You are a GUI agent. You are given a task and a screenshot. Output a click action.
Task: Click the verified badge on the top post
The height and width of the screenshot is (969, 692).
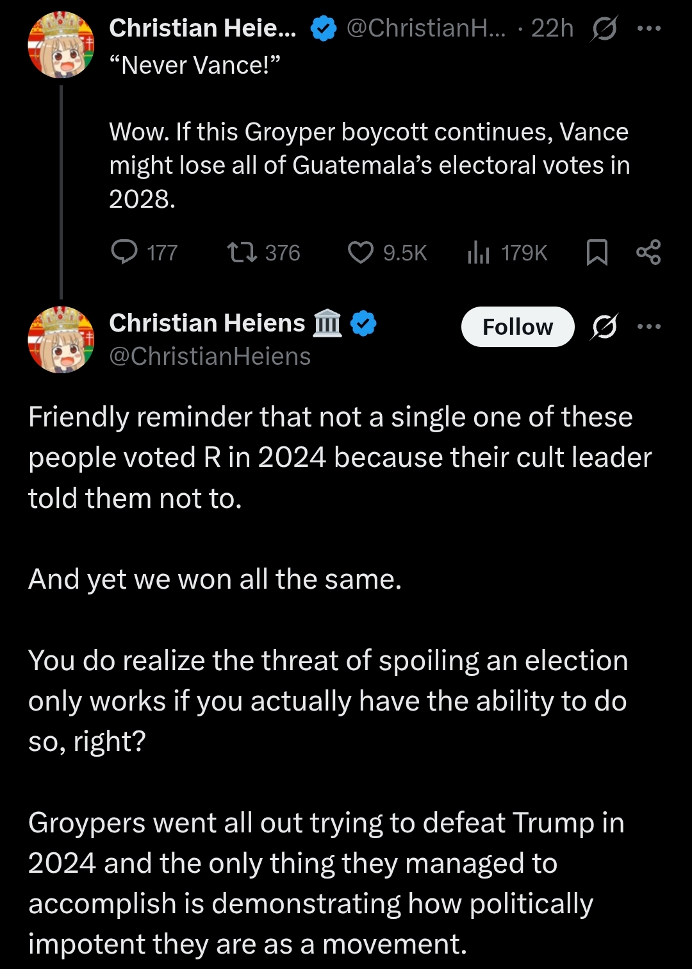[324, 28]
